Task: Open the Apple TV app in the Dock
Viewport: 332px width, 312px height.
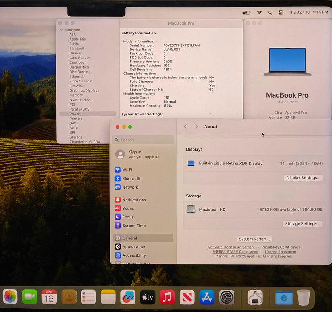Action: point(148,296)
